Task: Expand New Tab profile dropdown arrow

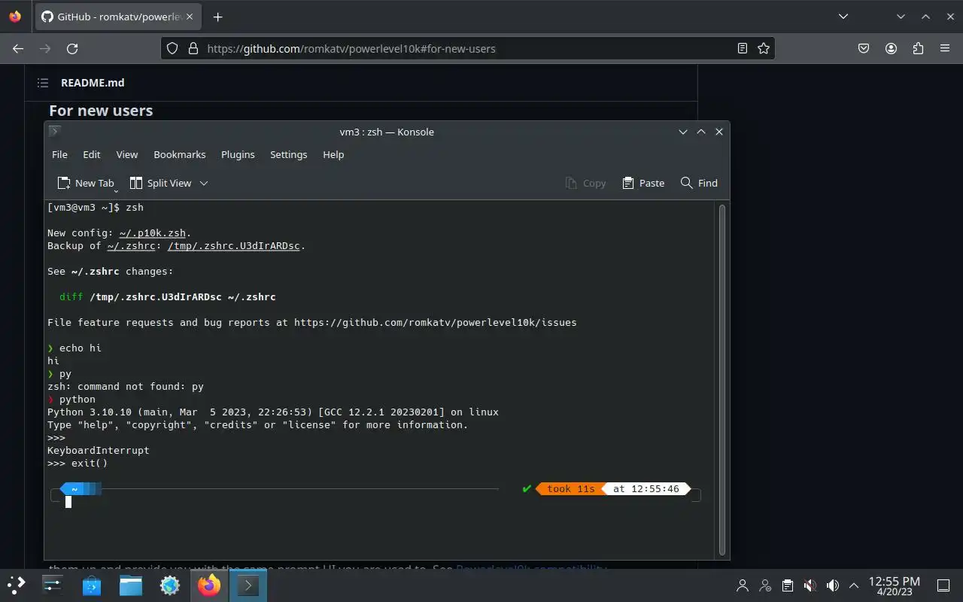Action: [116, 191]
